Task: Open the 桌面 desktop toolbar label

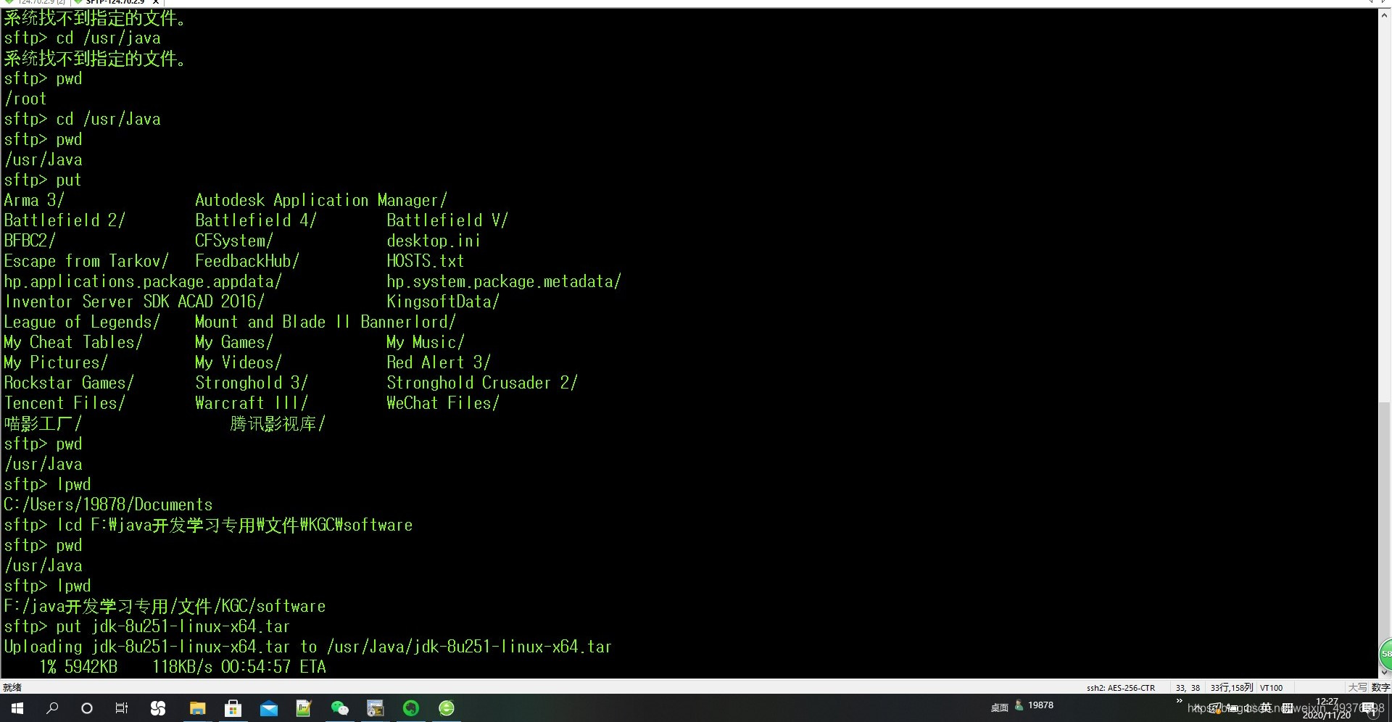Action: [999, 708]
